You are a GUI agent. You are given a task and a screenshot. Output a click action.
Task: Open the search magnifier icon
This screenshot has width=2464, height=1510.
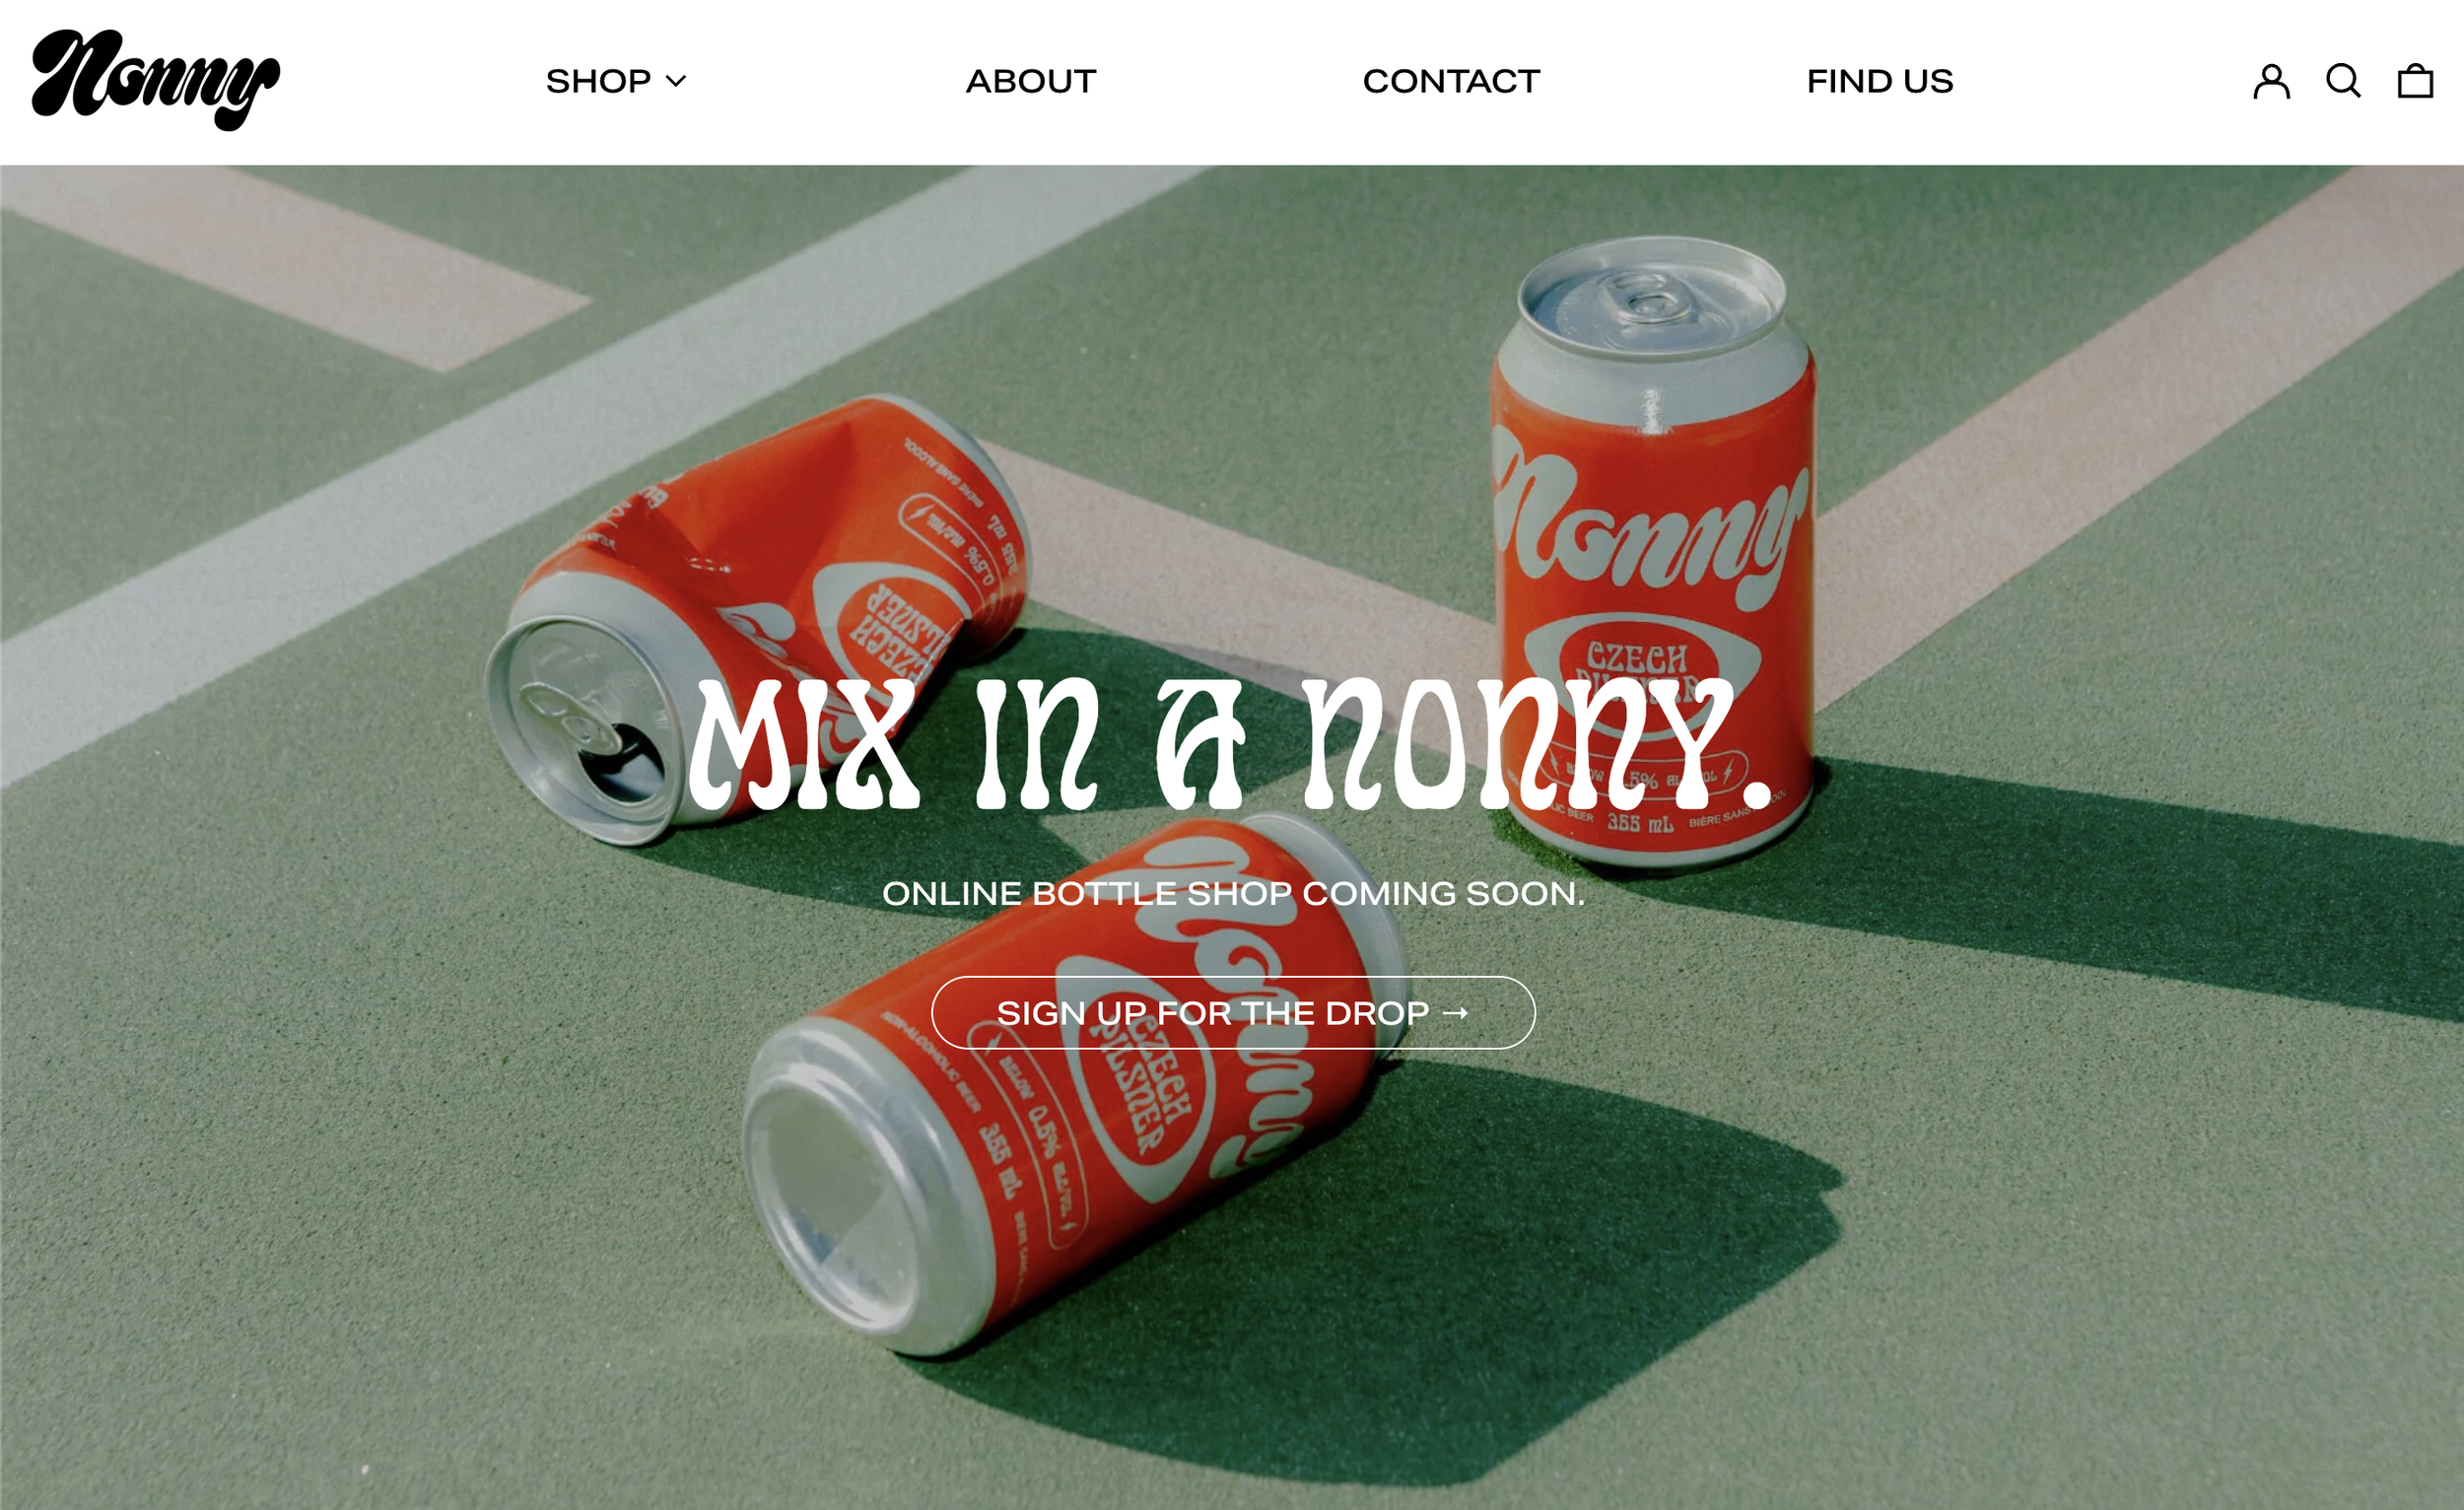tap(2343, 81)
